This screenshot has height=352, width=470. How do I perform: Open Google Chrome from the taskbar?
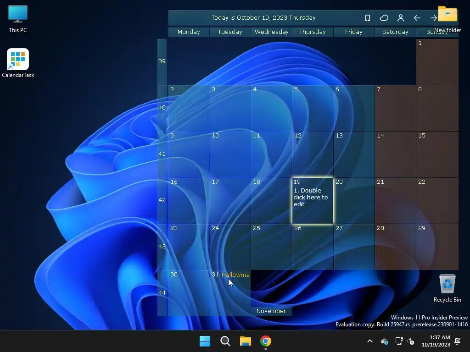click(266, 341)
